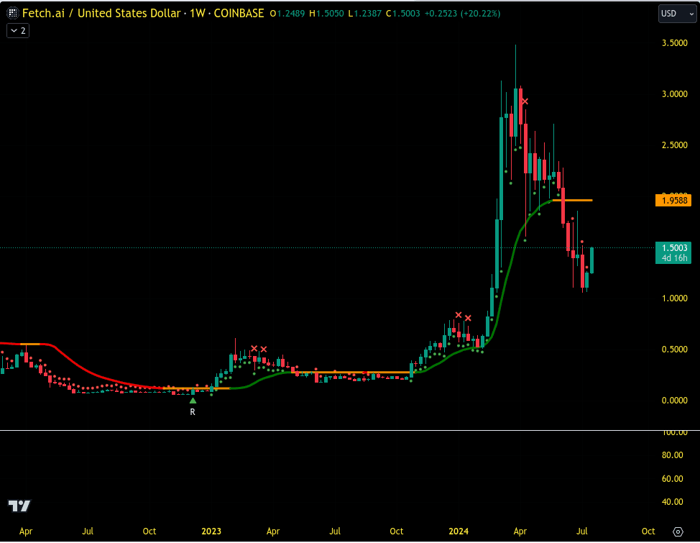This screenshot has height=543, width=700.
Task: Select the green R triangle marker
Action: (193, 401)
